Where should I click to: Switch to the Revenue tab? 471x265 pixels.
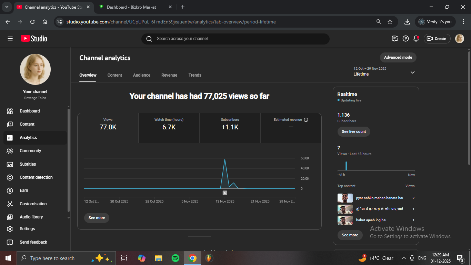coord(169,75)
